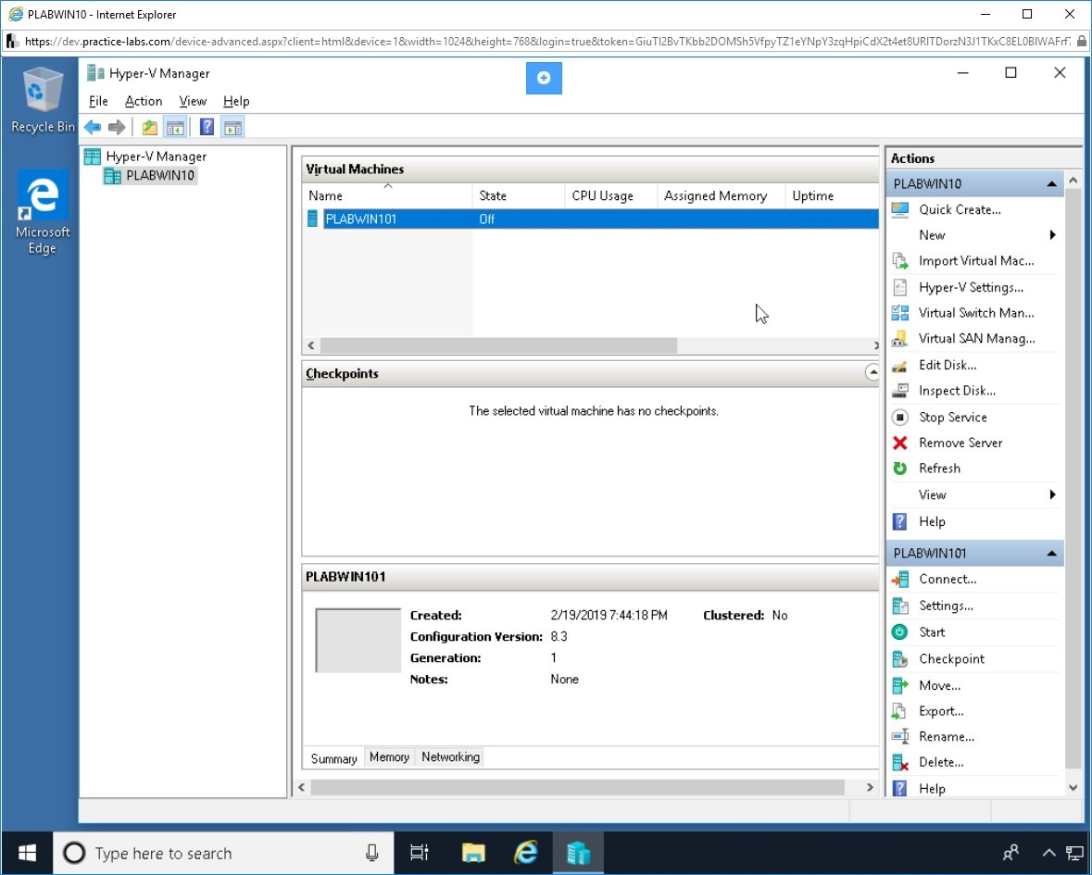This screenshot has width=1092, height=875.
Task: Click the Back arrow toolbar icon
Action: pos(93,128)
